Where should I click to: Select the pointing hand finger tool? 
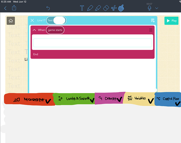(121, 8)
